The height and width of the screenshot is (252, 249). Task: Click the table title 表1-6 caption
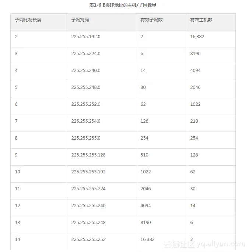pos(125,5)
